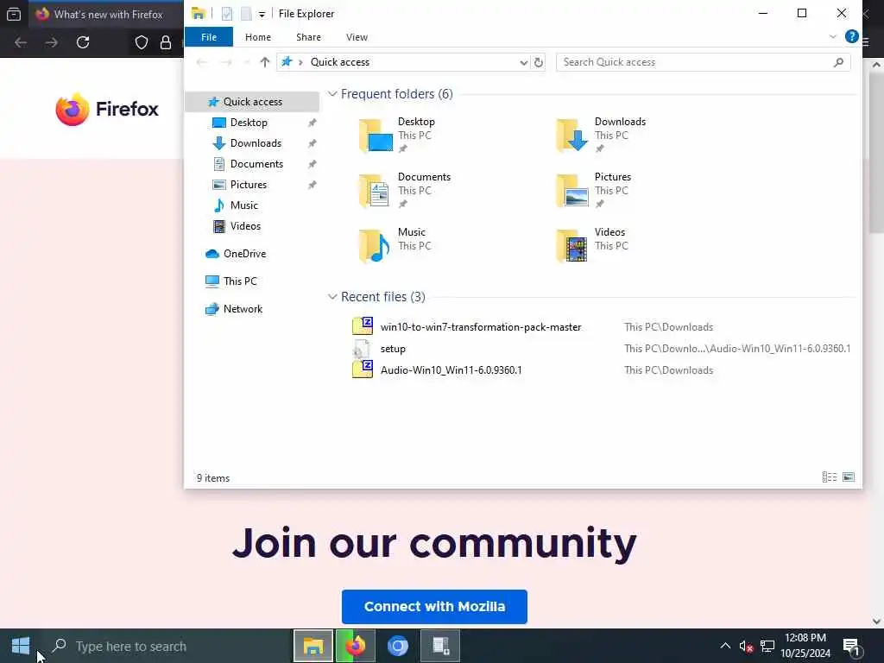Select Videos in the navigation pane
Image resolution: width=884 pixels, height=663 pixels.
coord(244,226)
